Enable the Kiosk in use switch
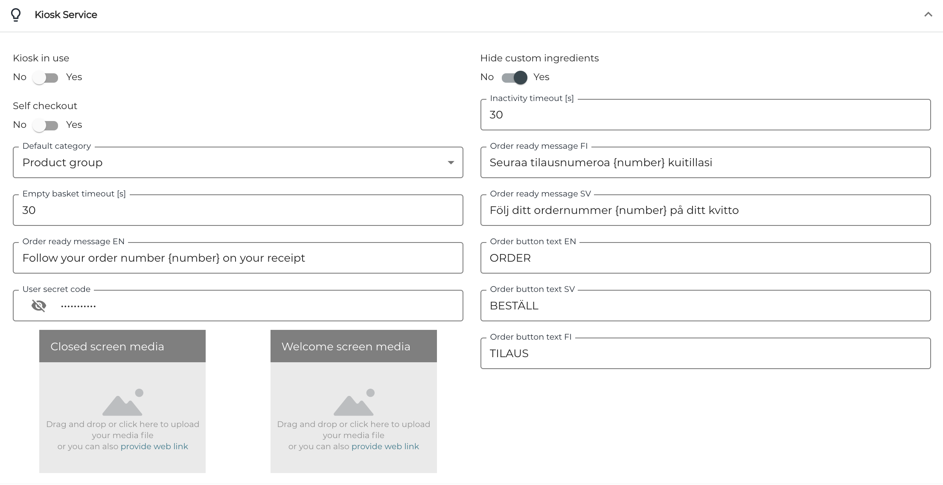Screen dimensions: 943x485 (46, 78)
